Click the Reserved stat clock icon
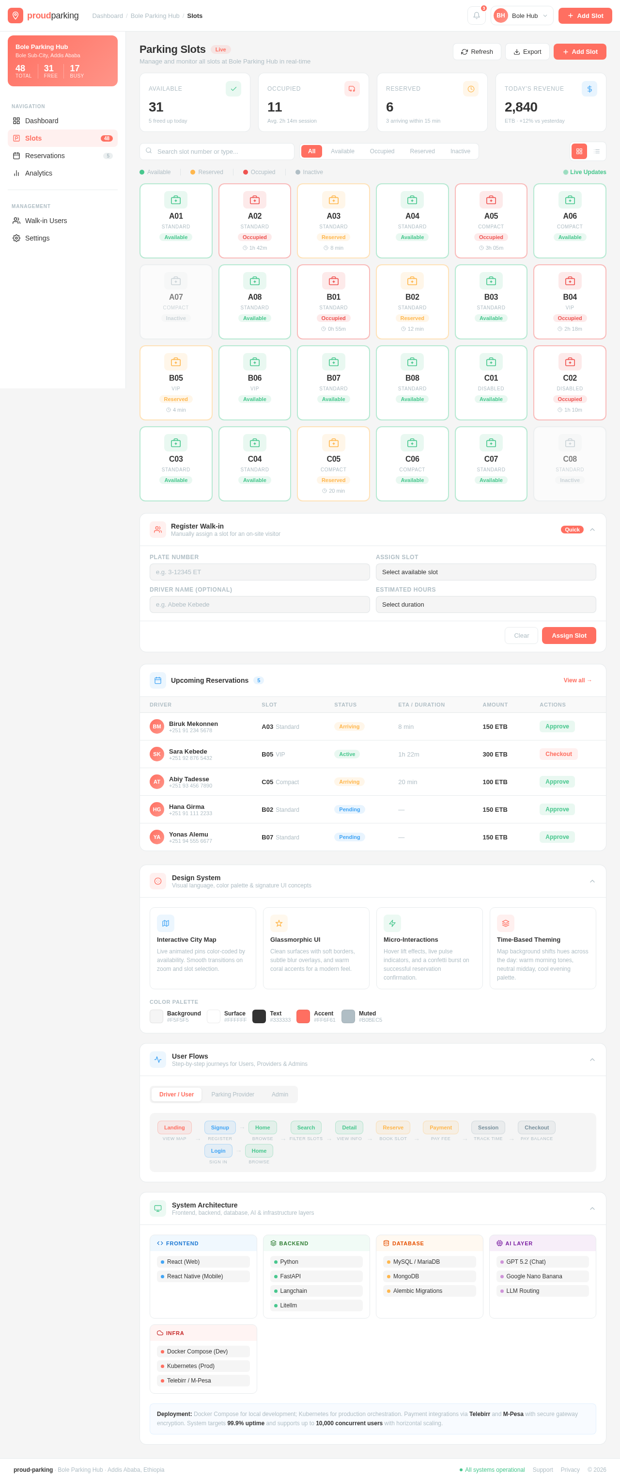Screen dimensions: 620x1481 [x=471, y=89]
